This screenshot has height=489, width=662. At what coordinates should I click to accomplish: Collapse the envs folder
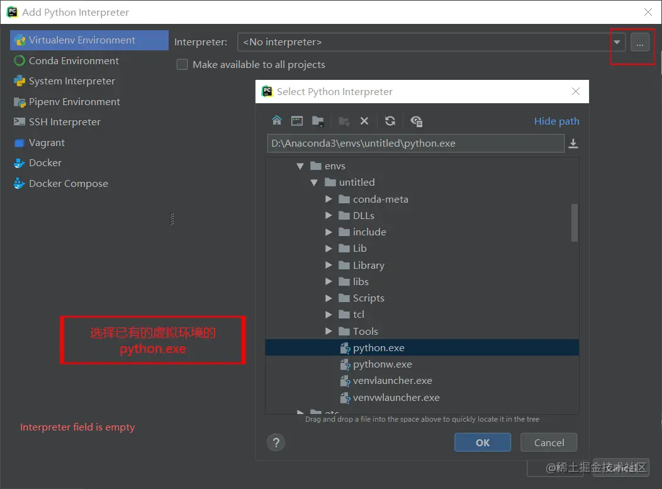click(x=300, y=166)
